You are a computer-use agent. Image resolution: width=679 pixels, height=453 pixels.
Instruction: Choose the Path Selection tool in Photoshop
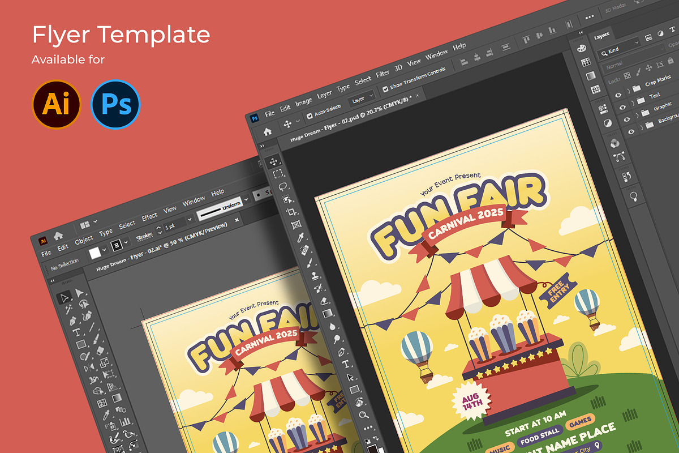350,377
